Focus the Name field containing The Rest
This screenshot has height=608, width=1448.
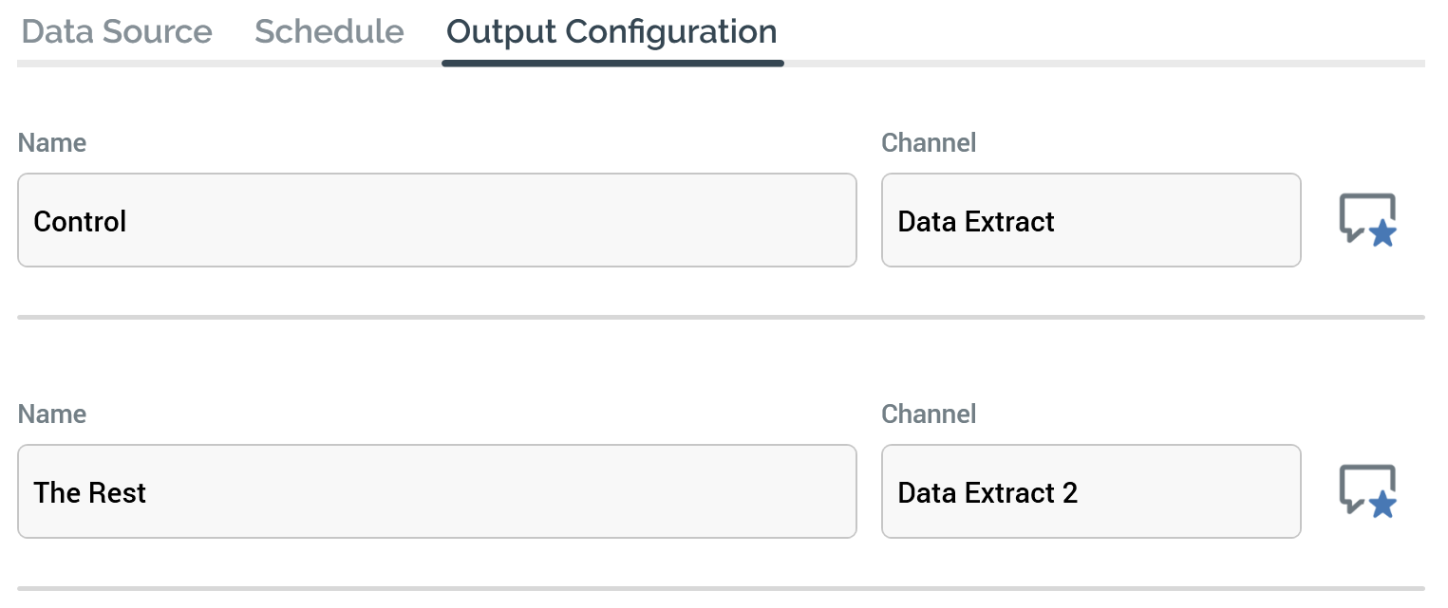(437, 491)
